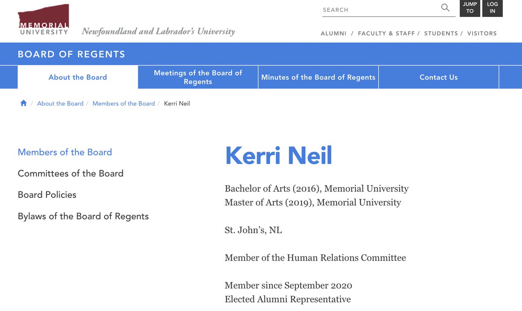This screenshot has height=311, width=522.
Task: Click the search magnifier icon
Action: pyautogui.click(x=445, y=7)
